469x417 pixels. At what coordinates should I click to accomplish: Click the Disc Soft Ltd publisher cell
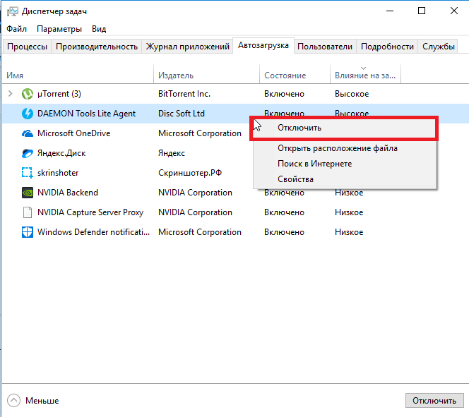pyautogui.click(x=182, y=114)
